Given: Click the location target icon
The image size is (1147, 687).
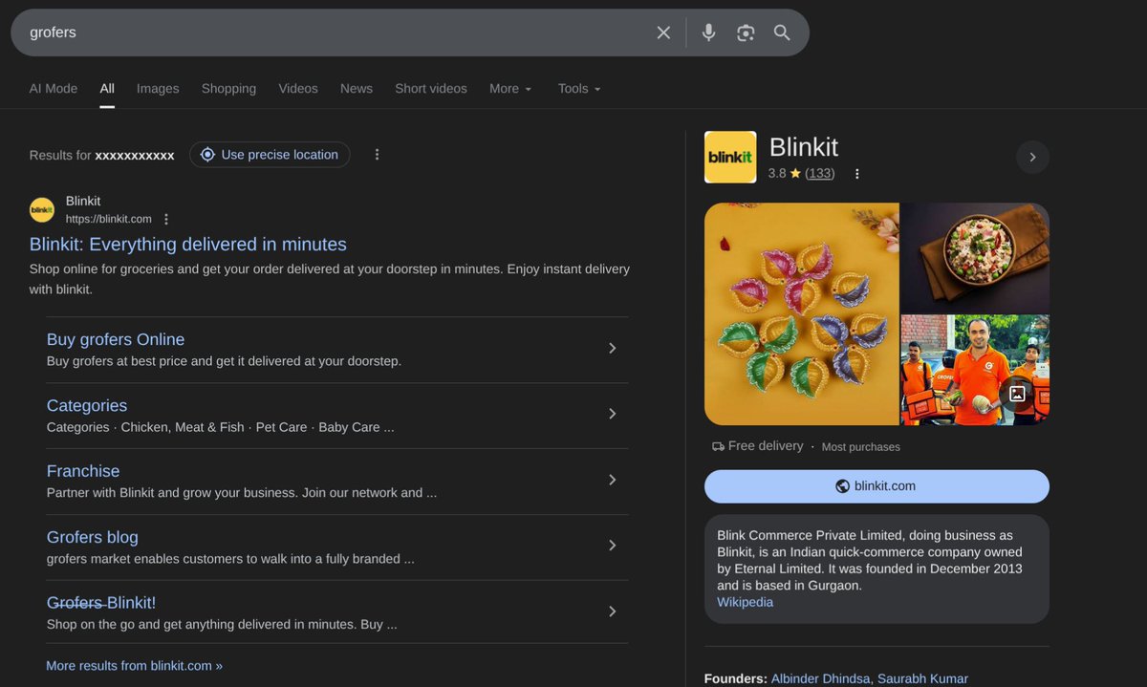Looking at the screenshot, I should [x=207, y=155].
